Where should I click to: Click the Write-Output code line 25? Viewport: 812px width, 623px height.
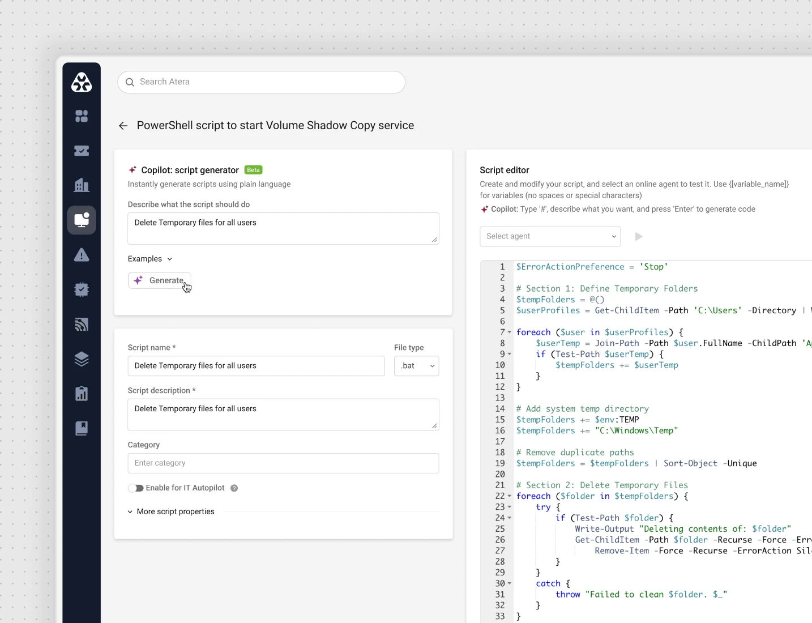point(683,529)
